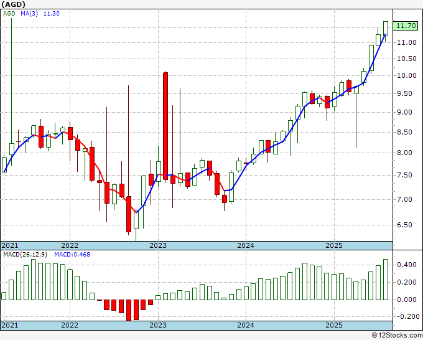Open the 12Stocks.com copyright link
Viewport: 423px width, 340px height.
coord(397,336)
